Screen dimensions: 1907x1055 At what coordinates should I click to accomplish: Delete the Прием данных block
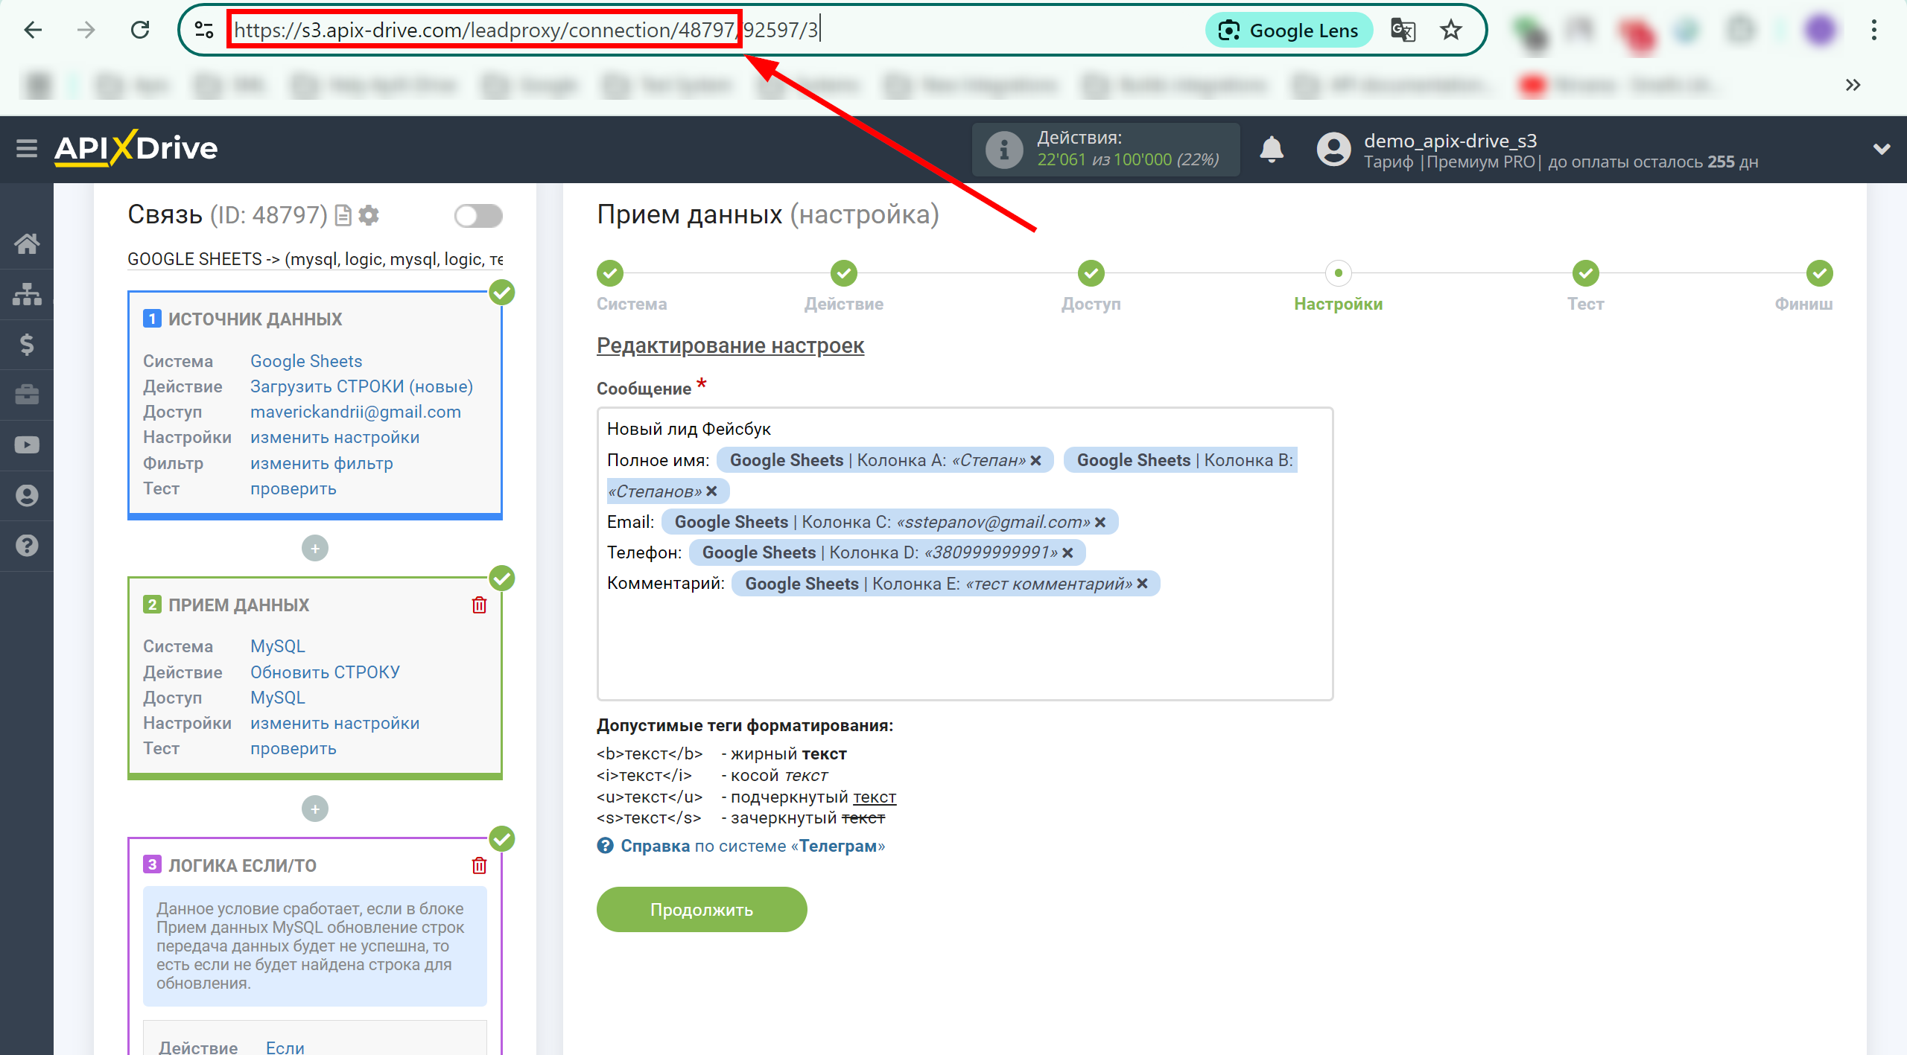tap(479, 605)
